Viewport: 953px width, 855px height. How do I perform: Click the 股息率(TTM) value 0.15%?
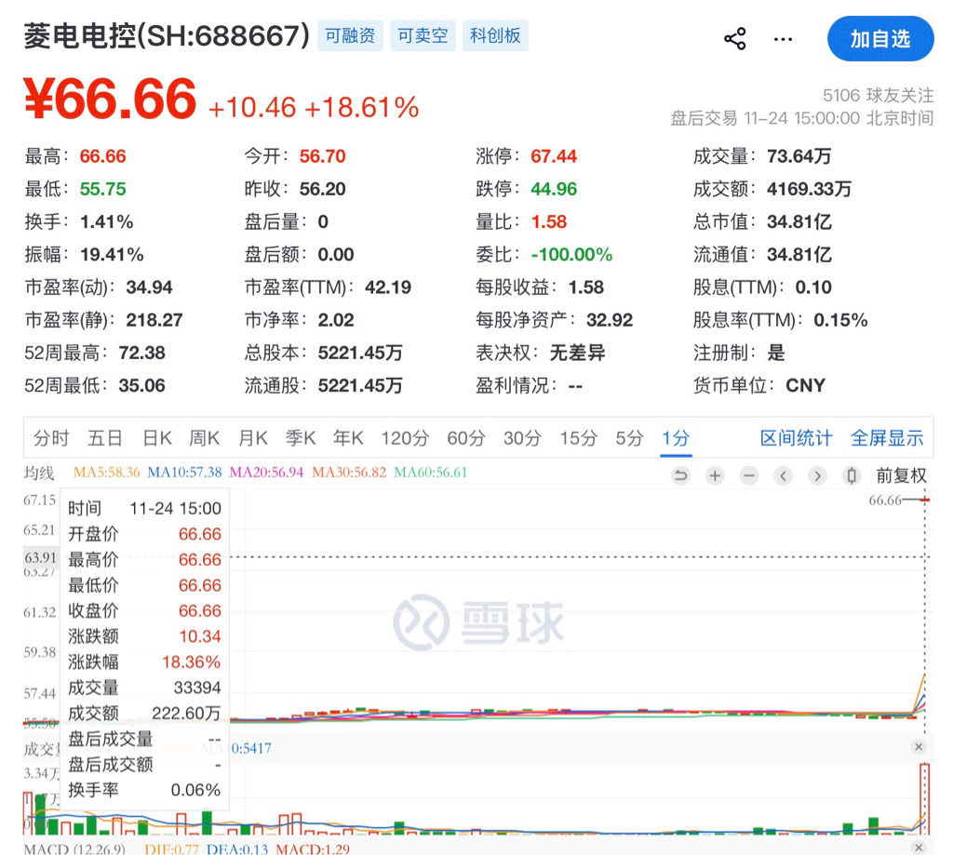(x=840, y=320)
